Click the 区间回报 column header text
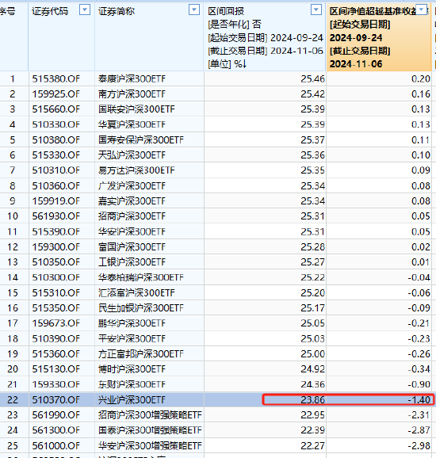Screen dimensions: 436x458 (226, 11)
